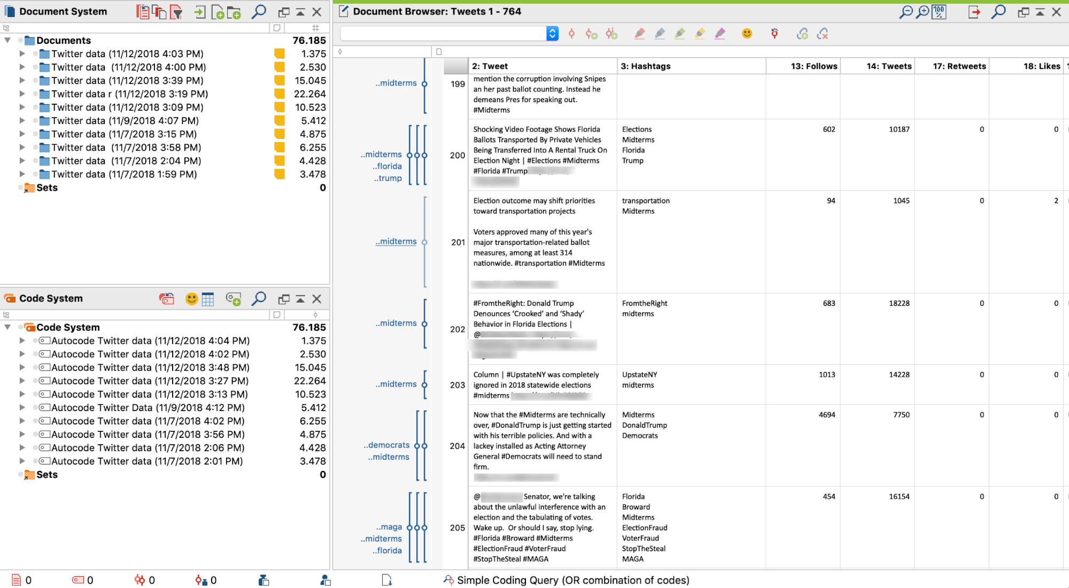Viewport: 1069px width, 588px height.
Task: Select the red highlighter
Action: click(639, 34)
